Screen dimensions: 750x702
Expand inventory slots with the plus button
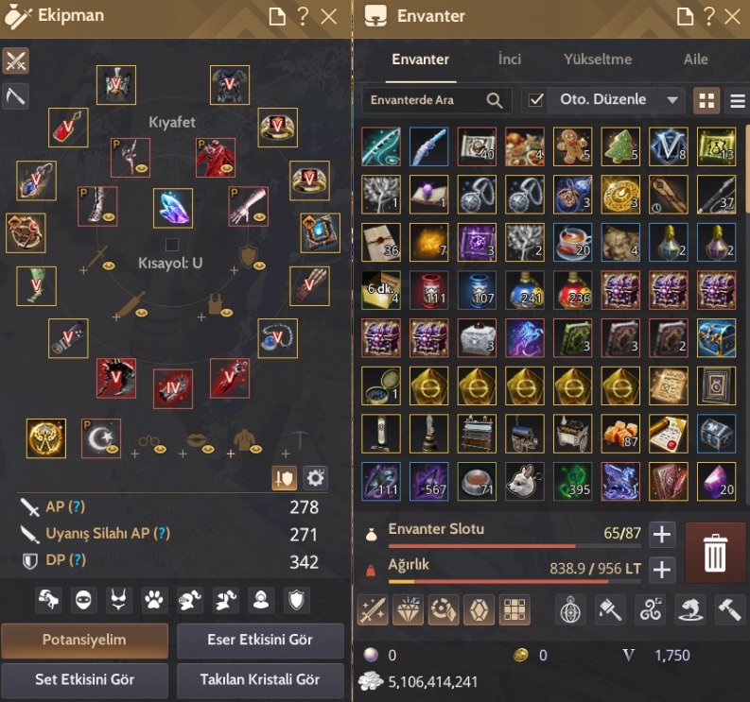(x=662, y=534)
